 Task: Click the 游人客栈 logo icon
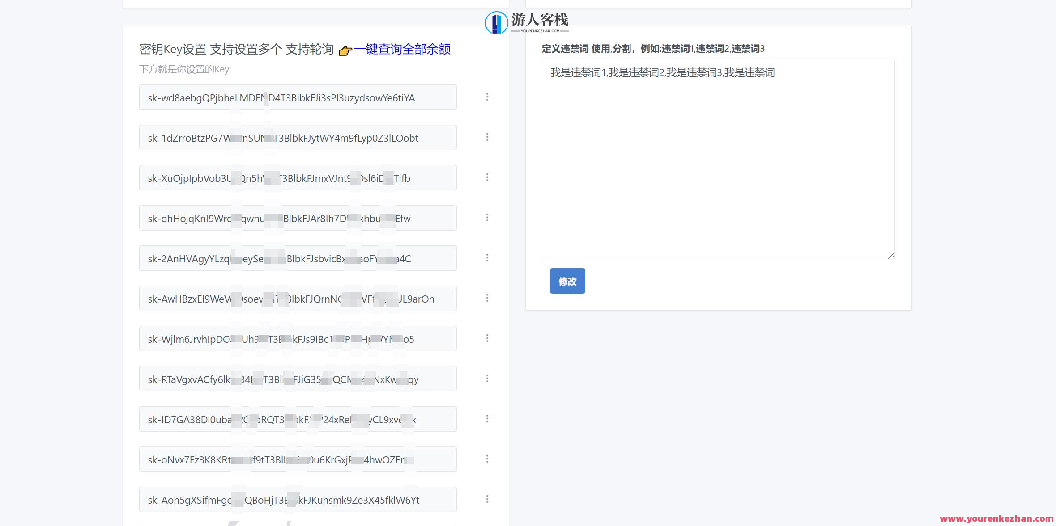pos(495,21)
